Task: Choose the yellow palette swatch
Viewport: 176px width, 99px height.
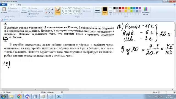Action: pos(129,8)
